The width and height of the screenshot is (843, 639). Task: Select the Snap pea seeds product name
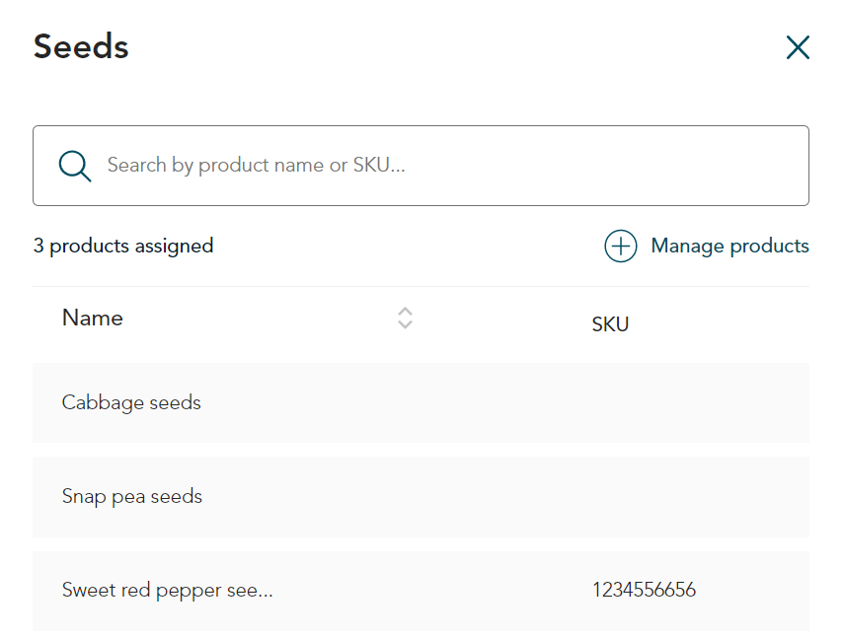coord(131,496)
